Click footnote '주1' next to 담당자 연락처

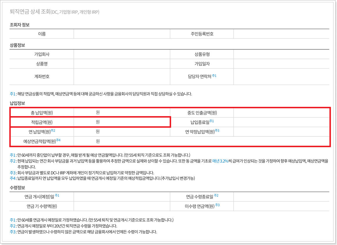coord(214,75)
